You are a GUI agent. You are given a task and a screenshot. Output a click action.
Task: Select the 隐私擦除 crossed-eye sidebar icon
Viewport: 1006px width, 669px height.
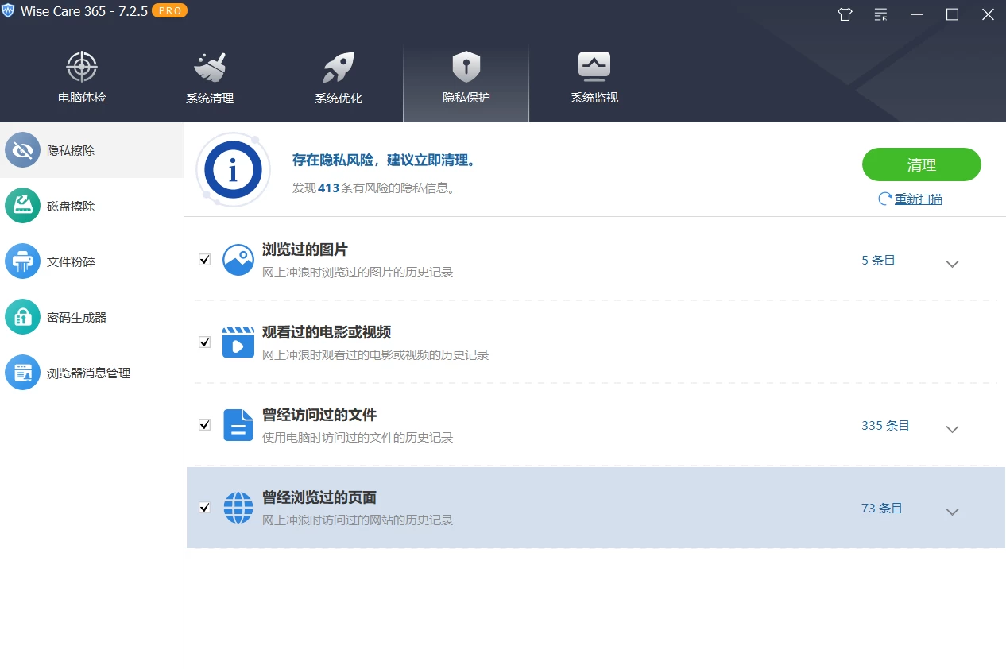point(22,150)
